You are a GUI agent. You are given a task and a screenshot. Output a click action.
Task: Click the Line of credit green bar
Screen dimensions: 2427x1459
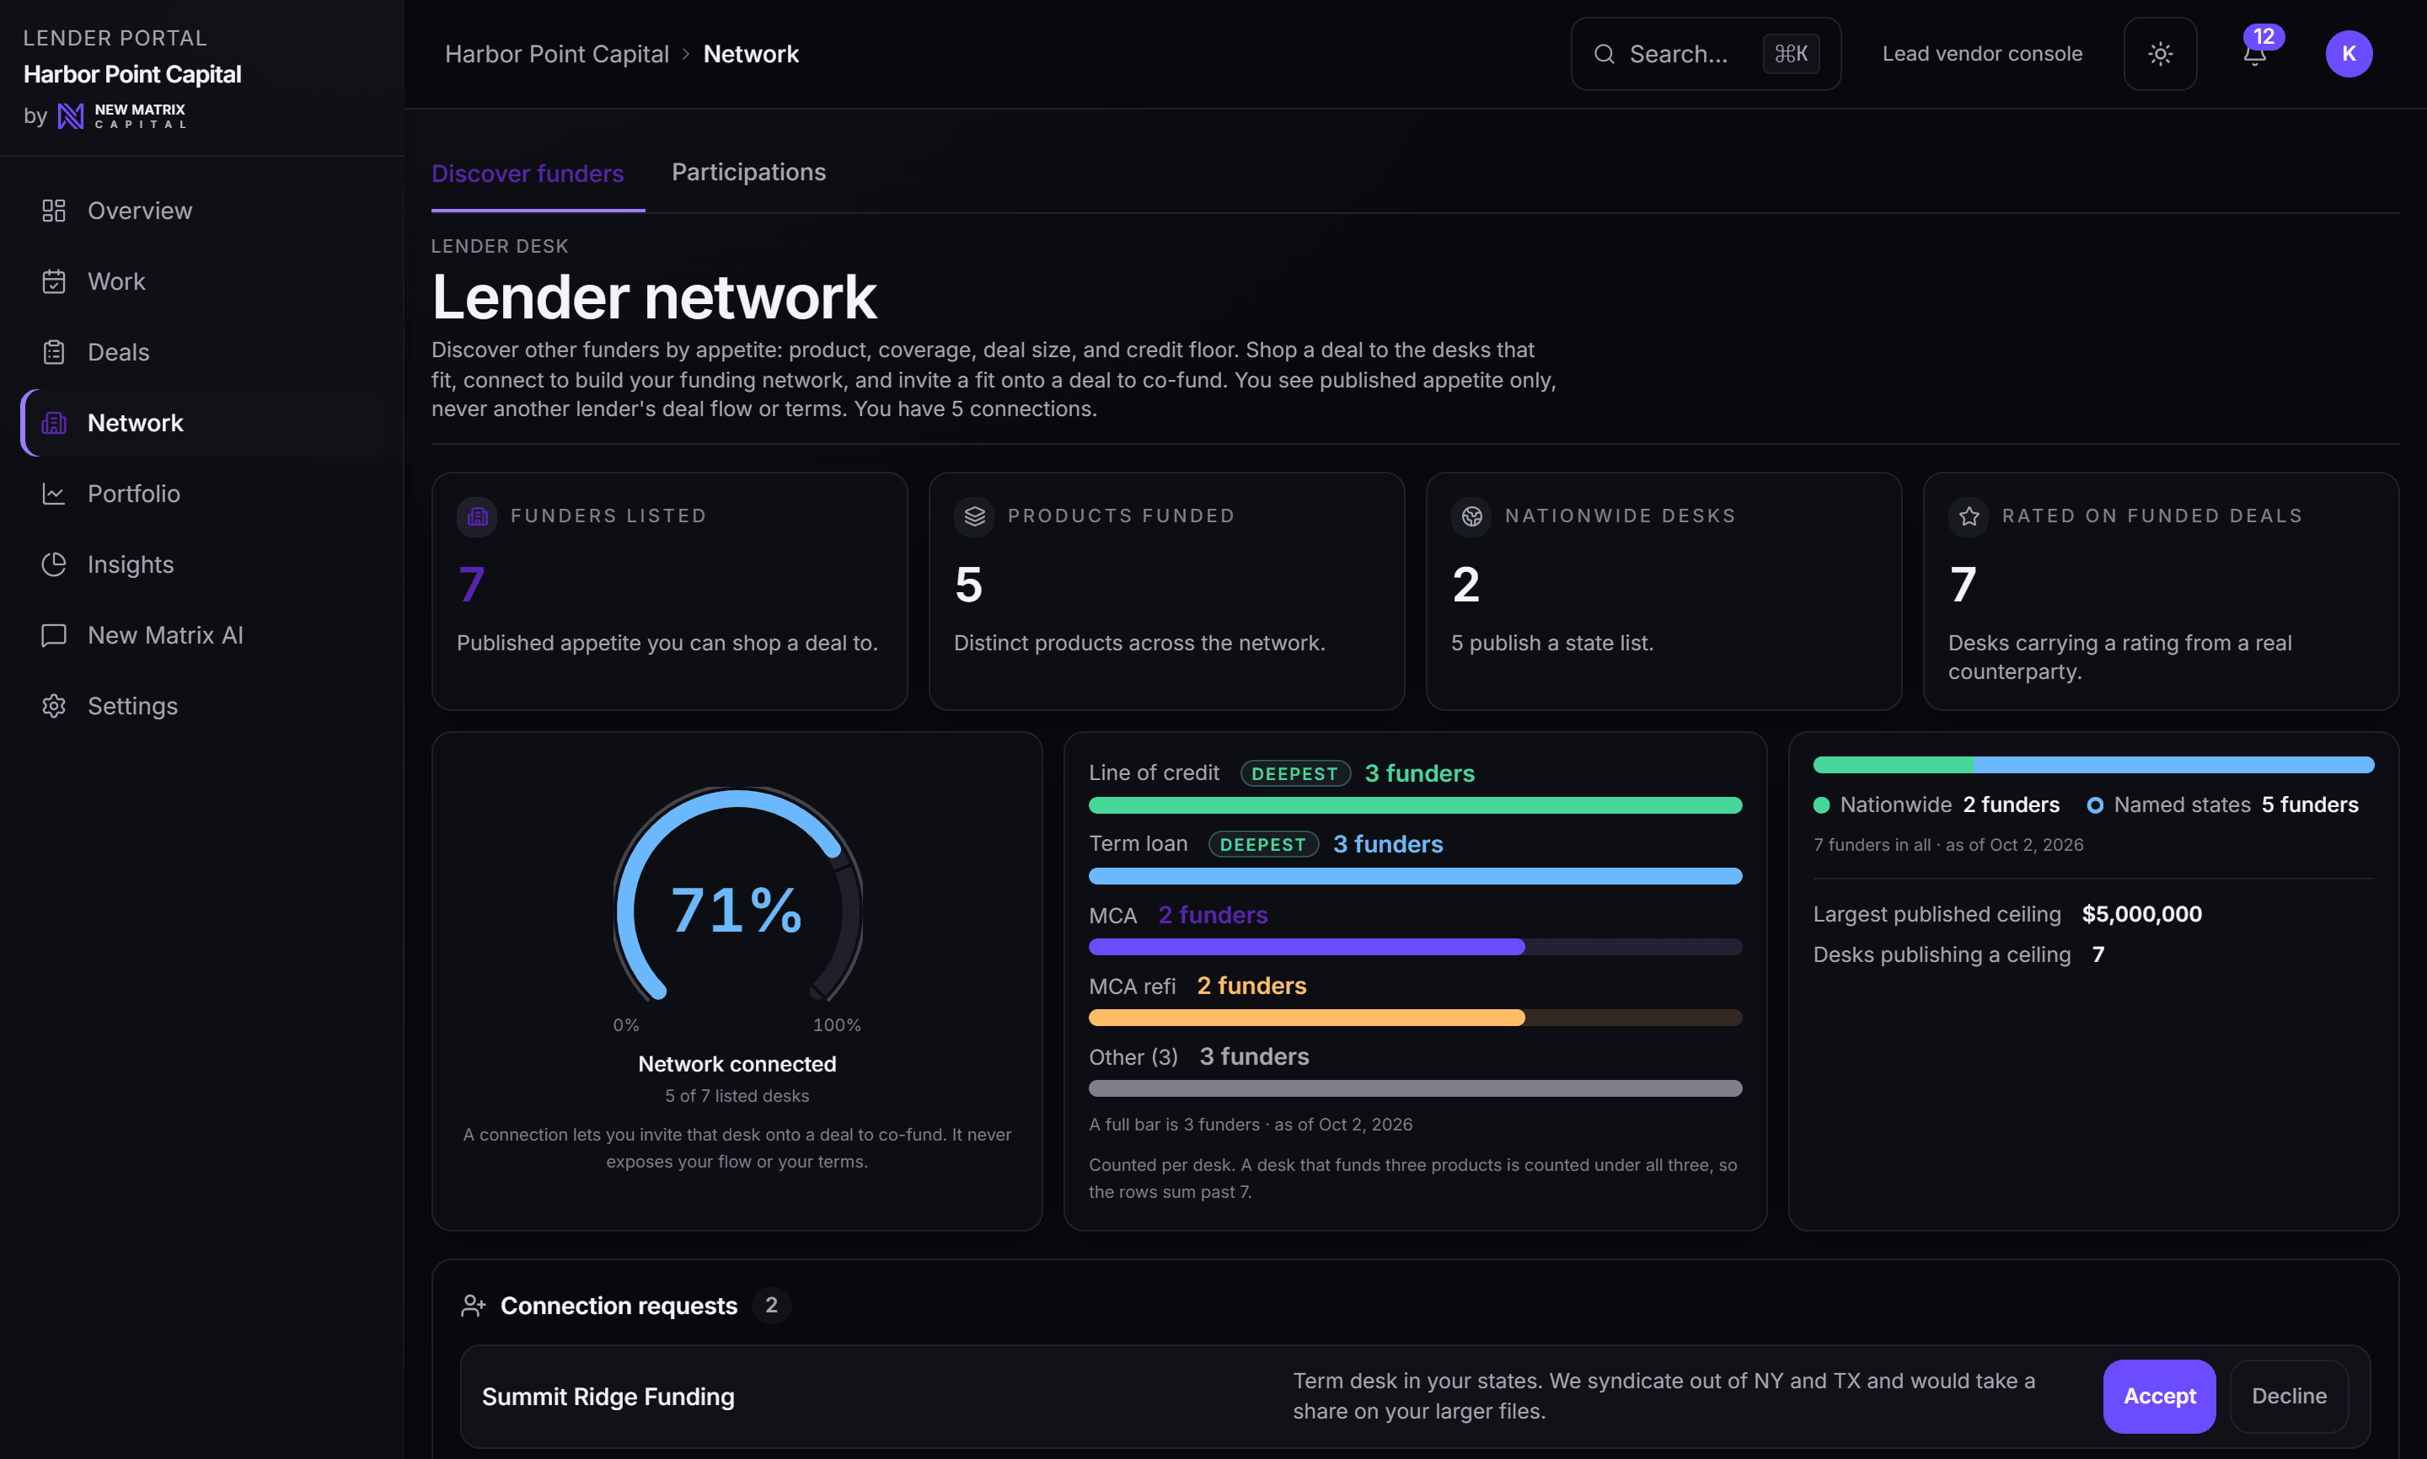pyautogui.click(x=1414, y=805)
